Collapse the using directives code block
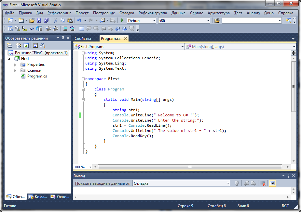301x212 pixels. click(83, 53)
